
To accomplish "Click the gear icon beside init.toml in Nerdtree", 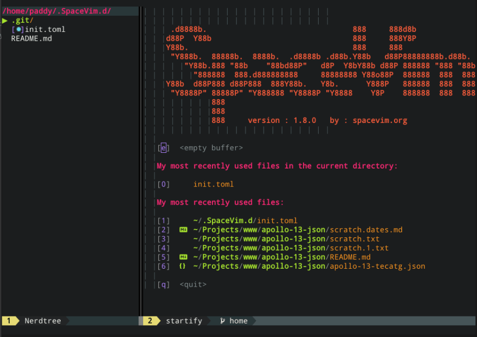I will [19, 29].
